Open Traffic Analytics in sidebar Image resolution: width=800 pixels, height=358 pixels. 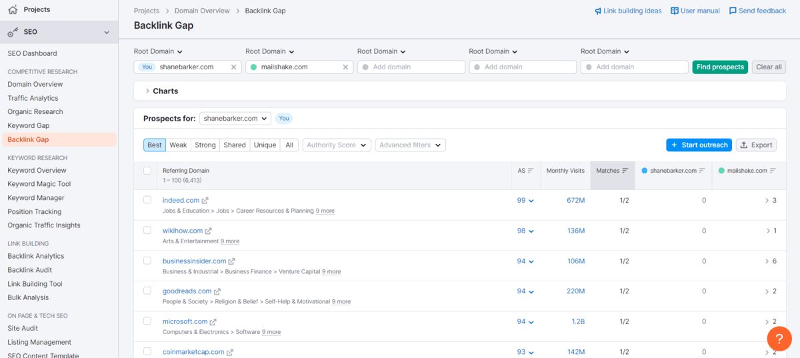33,99
